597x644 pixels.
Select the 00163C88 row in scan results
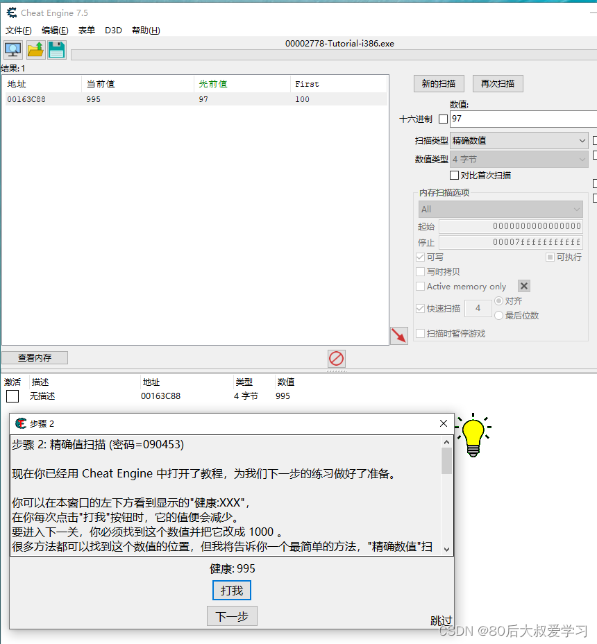(195, 99)
